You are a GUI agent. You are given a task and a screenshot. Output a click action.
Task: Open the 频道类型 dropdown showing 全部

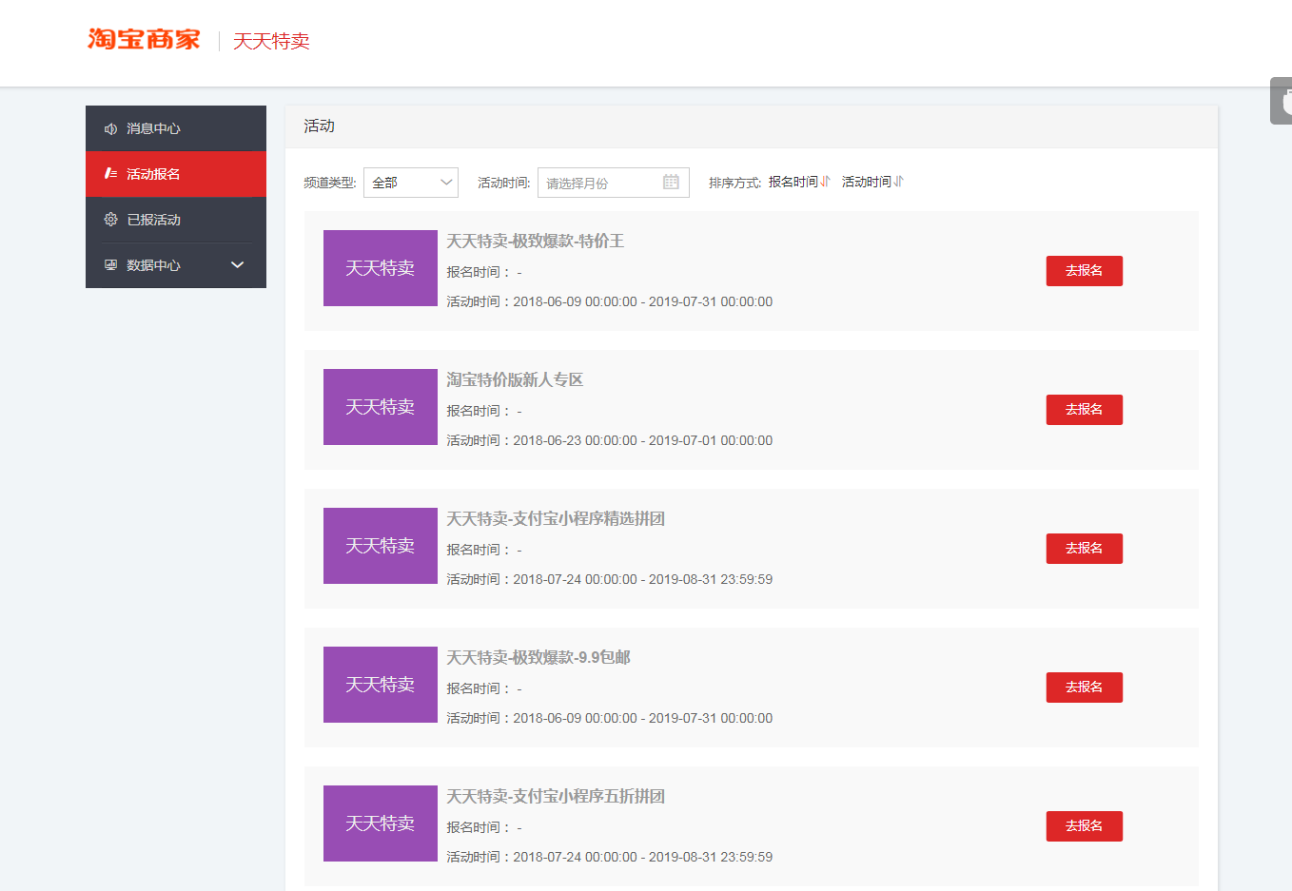click(411, 183)
